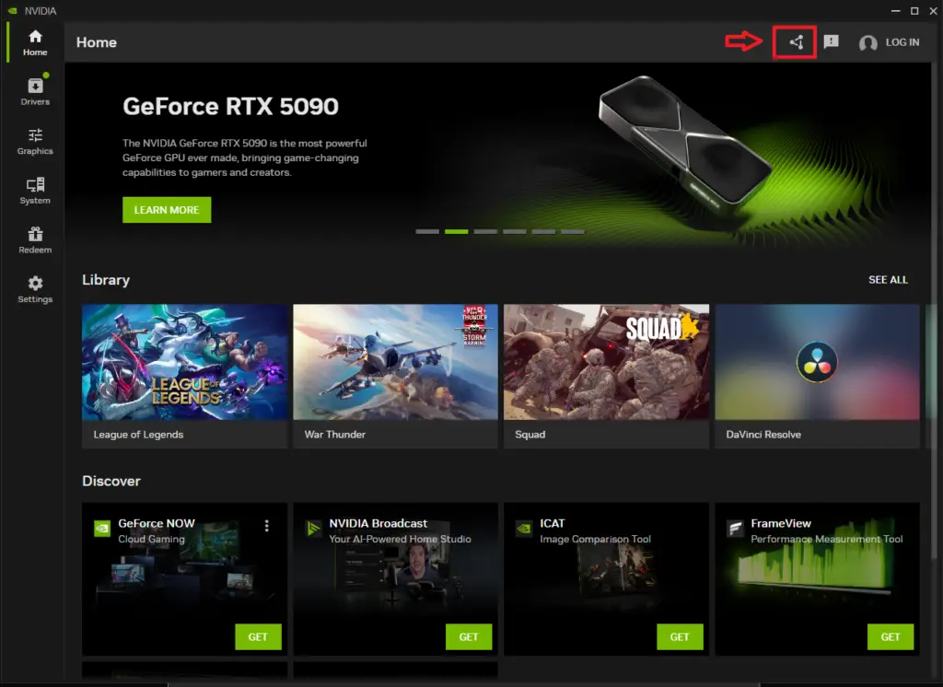This screenshot has height=687, width=943.
Task: Click the 'Cloud Gaming' subtitle text
Action: point(152,539)
